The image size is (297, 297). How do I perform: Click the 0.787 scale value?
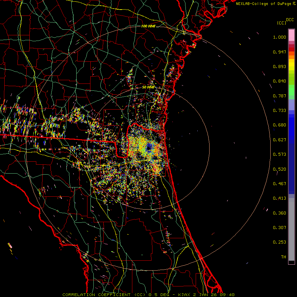[280, 96]
